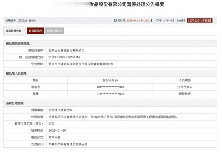222x152 pixels.
Task: Click the 人员类型 column header
Action: pyautogui.click(x=185, y=80)
